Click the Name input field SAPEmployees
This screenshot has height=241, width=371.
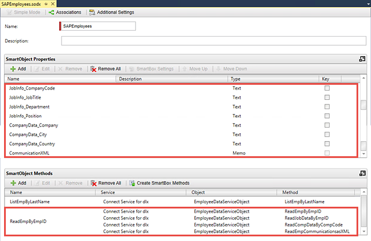97,26
